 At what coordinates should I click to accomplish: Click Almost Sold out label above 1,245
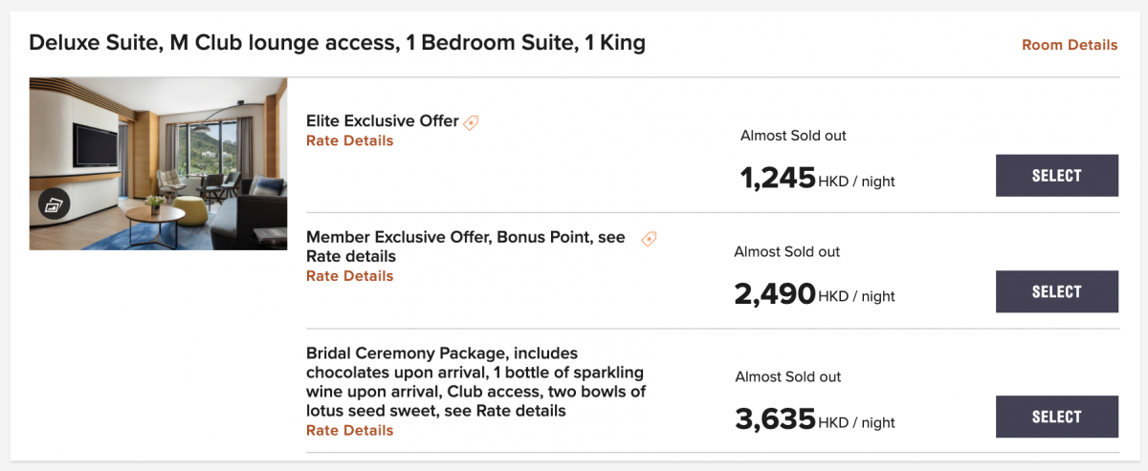pos(793,136)
